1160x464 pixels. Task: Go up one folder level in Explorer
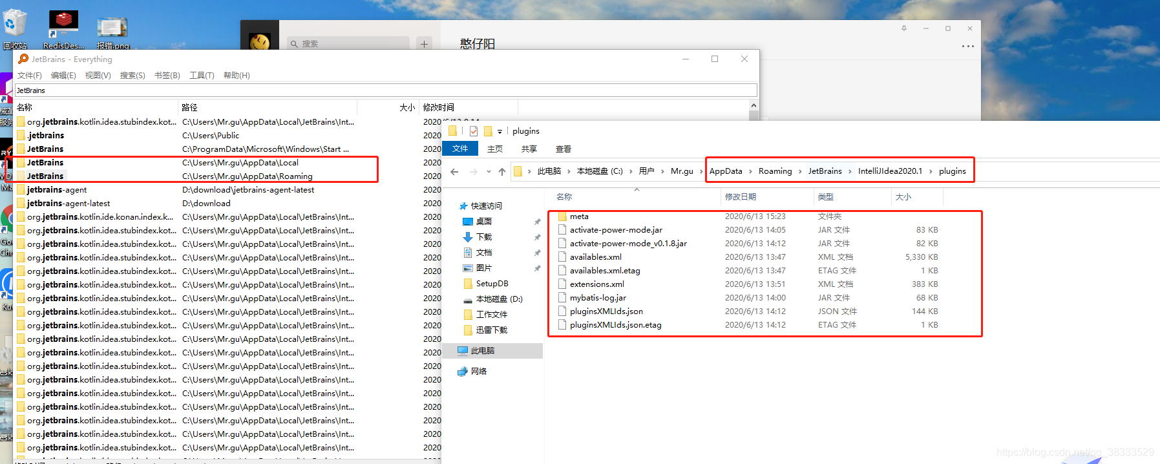[502, 171]
